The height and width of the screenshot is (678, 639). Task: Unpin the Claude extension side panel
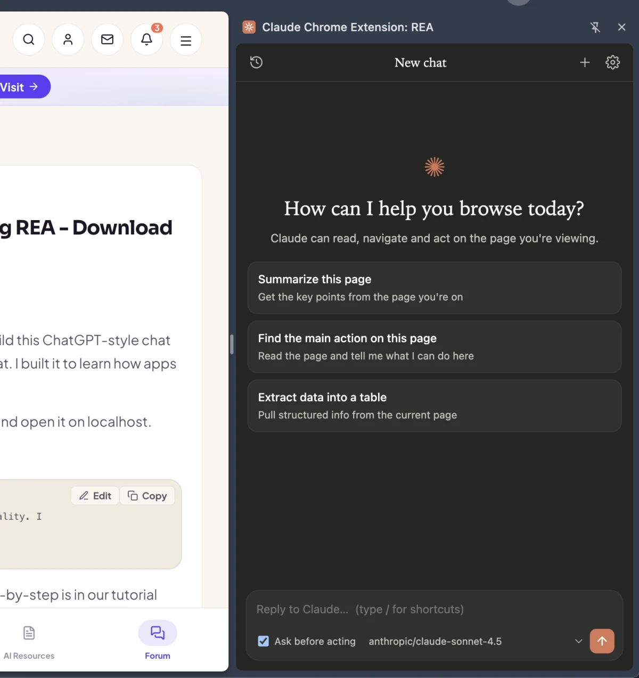(595, 27)
